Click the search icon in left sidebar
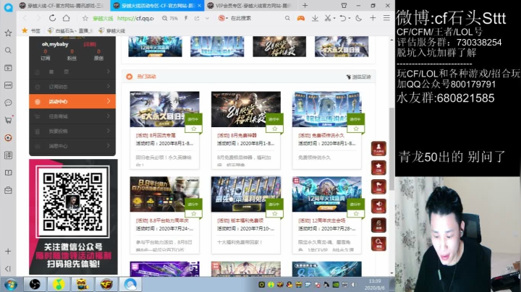 tap(8, 51)
